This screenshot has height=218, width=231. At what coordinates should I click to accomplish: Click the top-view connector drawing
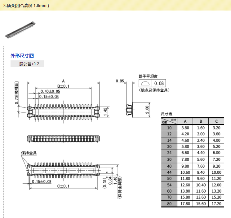[63, 111]
